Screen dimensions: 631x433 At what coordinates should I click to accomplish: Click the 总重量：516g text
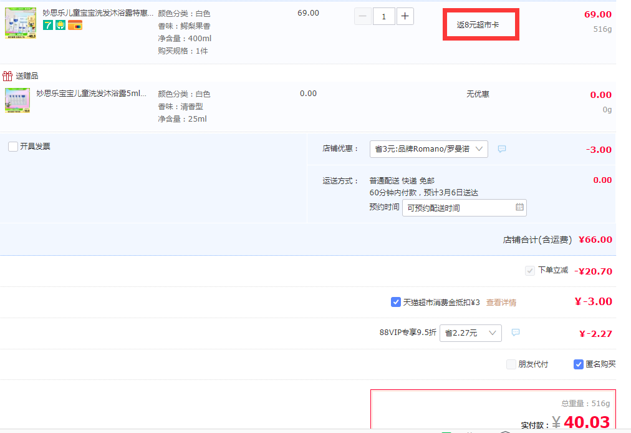tap(585, 403)
